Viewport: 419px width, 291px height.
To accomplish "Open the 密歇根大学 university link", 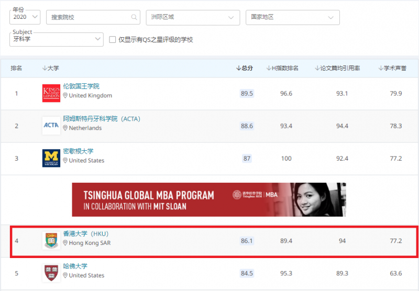I will click(x=78, y=151).
